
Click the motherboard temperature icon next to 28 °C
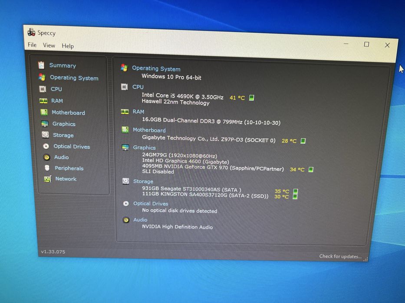pyautogui.click(x=303, y=141)
